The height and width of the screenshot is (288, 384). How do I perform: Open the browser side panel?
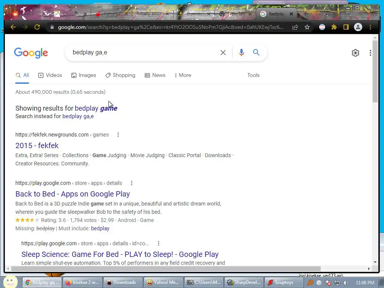[346, 27]
